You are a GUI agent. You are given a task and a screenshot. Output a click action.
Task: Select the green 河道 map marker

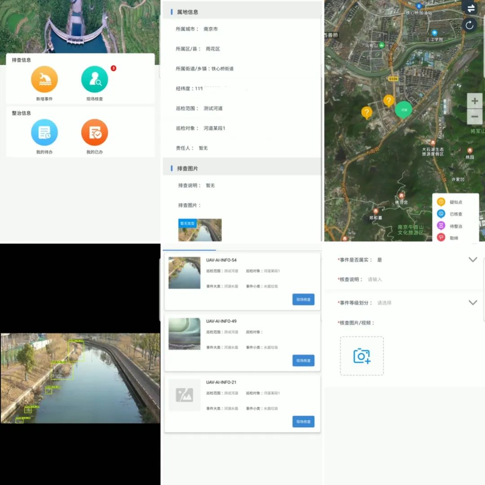point(404,110)
